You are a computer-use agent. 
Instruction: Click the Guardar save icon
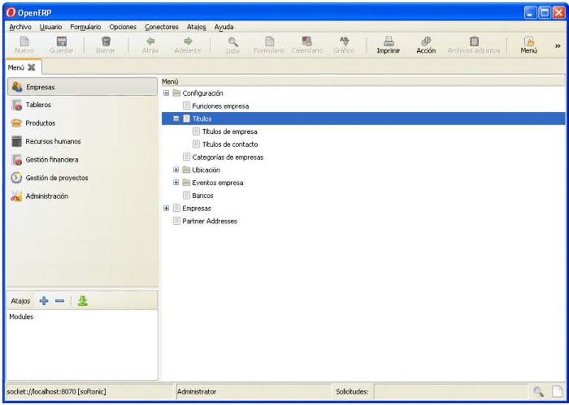click(x=61, y=42)
